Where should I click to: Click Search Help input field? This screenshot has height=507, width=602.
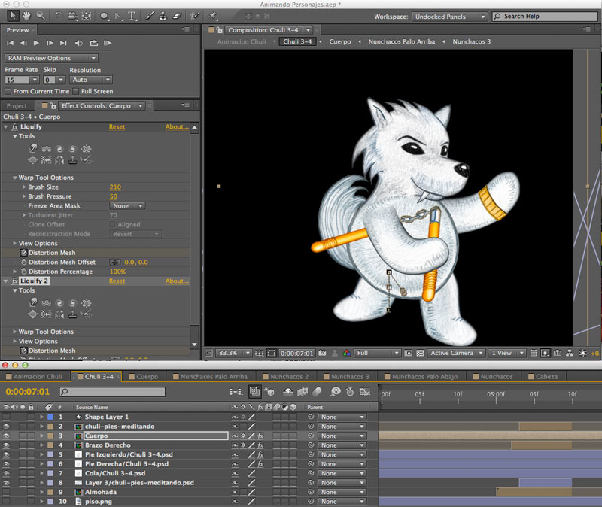[x=545, y=16]
